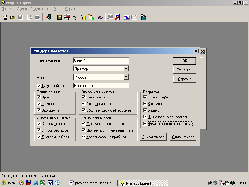Click the floppy disk quick launch icon
Screen dimensions: 249x187
point(28,183)
